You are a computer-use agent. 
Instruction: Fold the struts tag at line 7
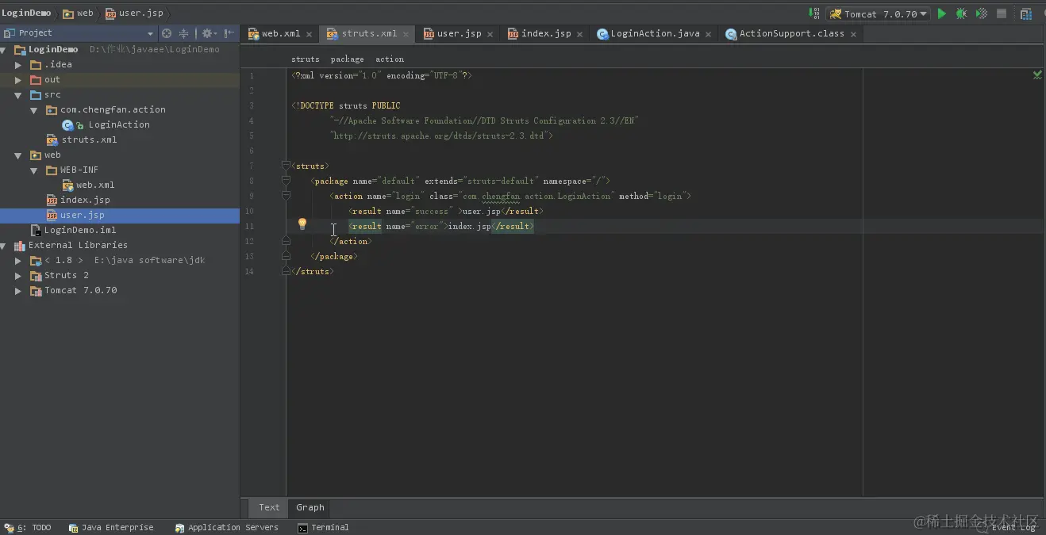286,166
